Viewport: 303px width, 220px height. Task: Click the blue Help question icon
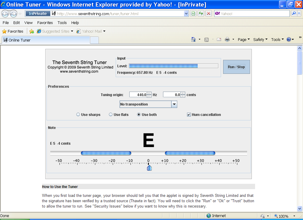click(289, 39)
